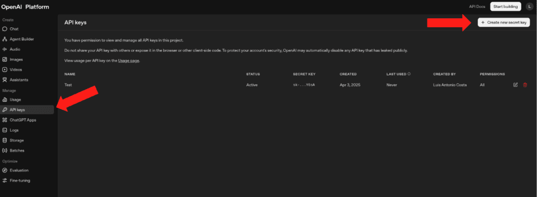This screenshot has width=537, height=197.
Task: Click the Agent Builder sidebar icon
Action: pos(5,39)
